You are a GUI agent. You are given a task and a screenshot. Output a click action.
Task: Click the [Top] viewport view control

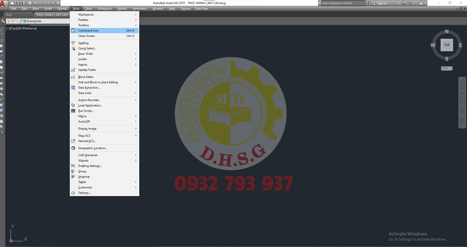(x=13, y=28)
